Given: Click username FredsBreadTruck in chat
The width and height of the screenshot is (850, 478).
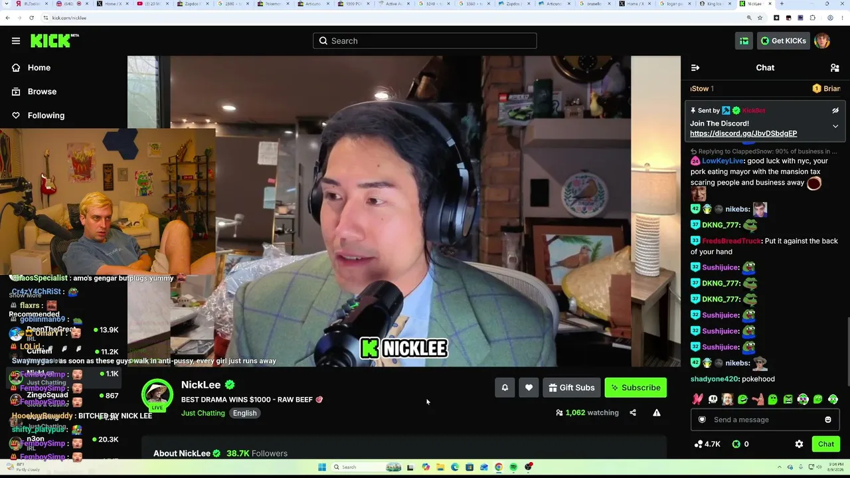Looking at the screenshot, I should point(731,241).
